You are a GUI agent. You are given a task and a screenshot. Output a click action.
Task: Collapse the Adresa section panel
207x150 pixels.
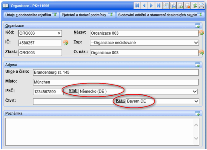click(x=197, y=65)
